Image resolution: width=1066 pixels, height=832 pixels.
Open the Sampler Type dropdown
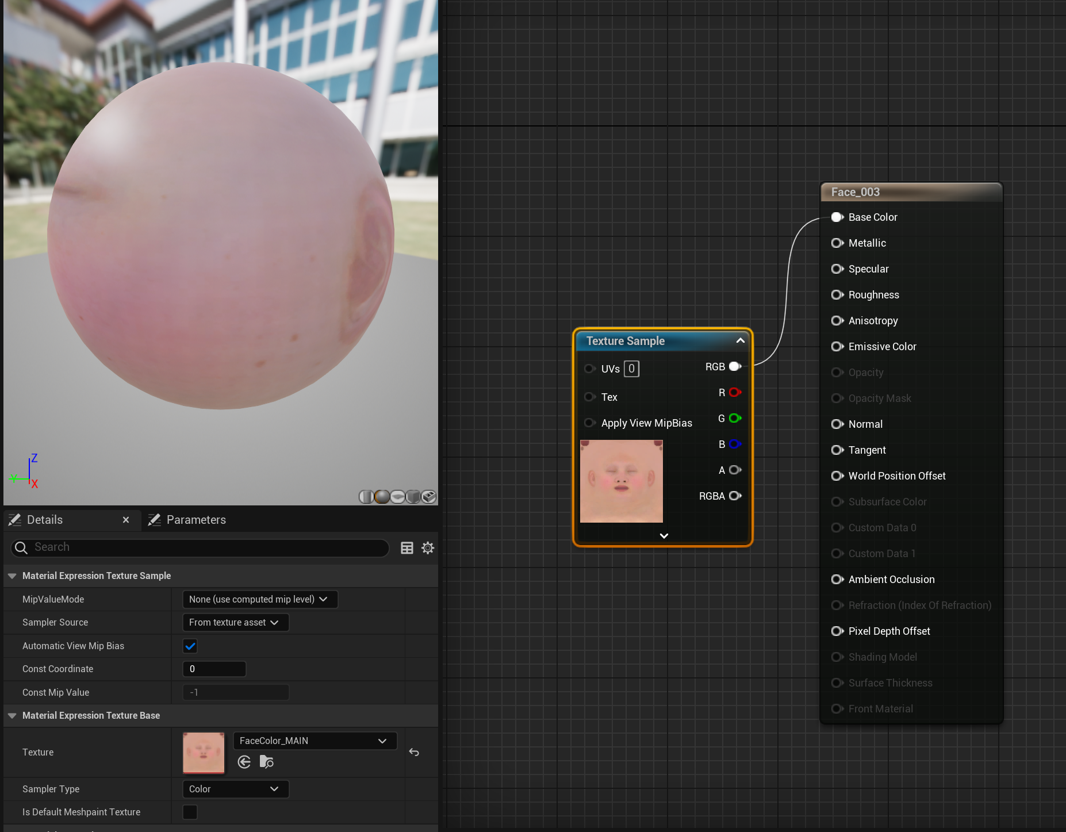235,789
